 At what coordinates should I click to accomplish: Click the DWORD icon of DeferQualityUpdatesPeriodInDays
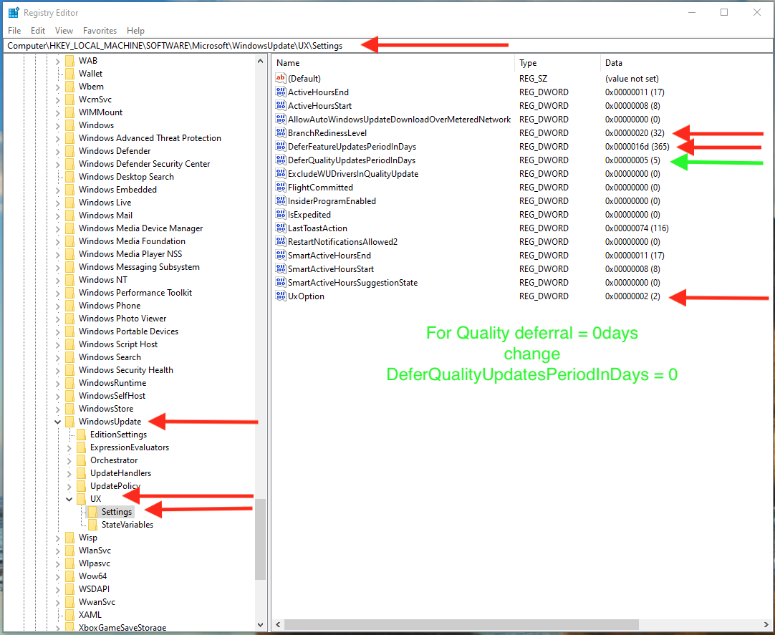281,160
